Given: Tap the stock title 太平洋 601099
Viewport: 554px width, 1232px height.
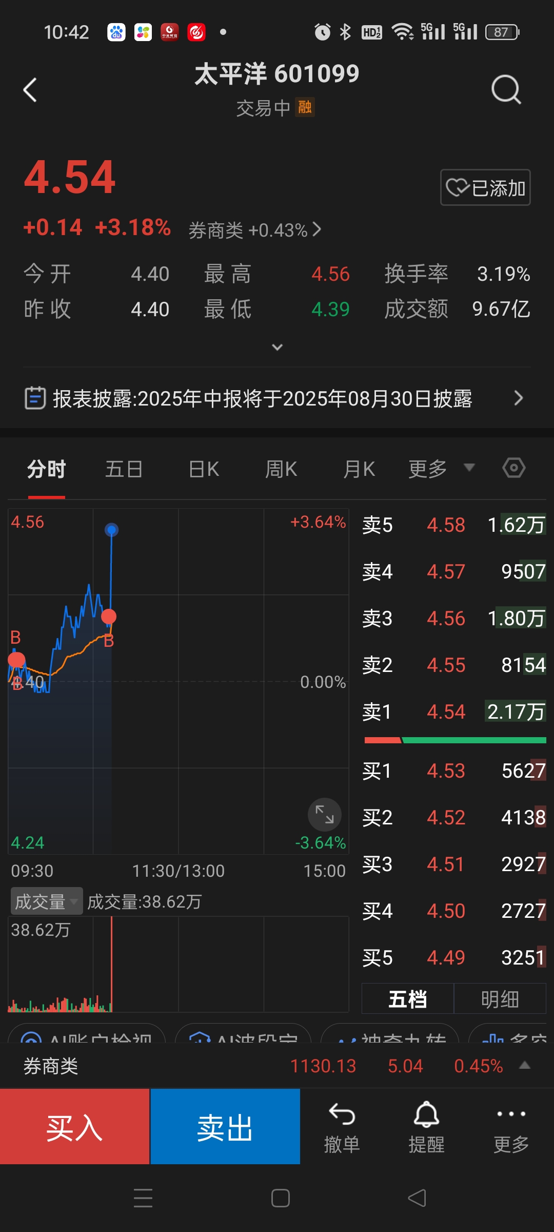Looking at the screenshot, I should [277, 73].
